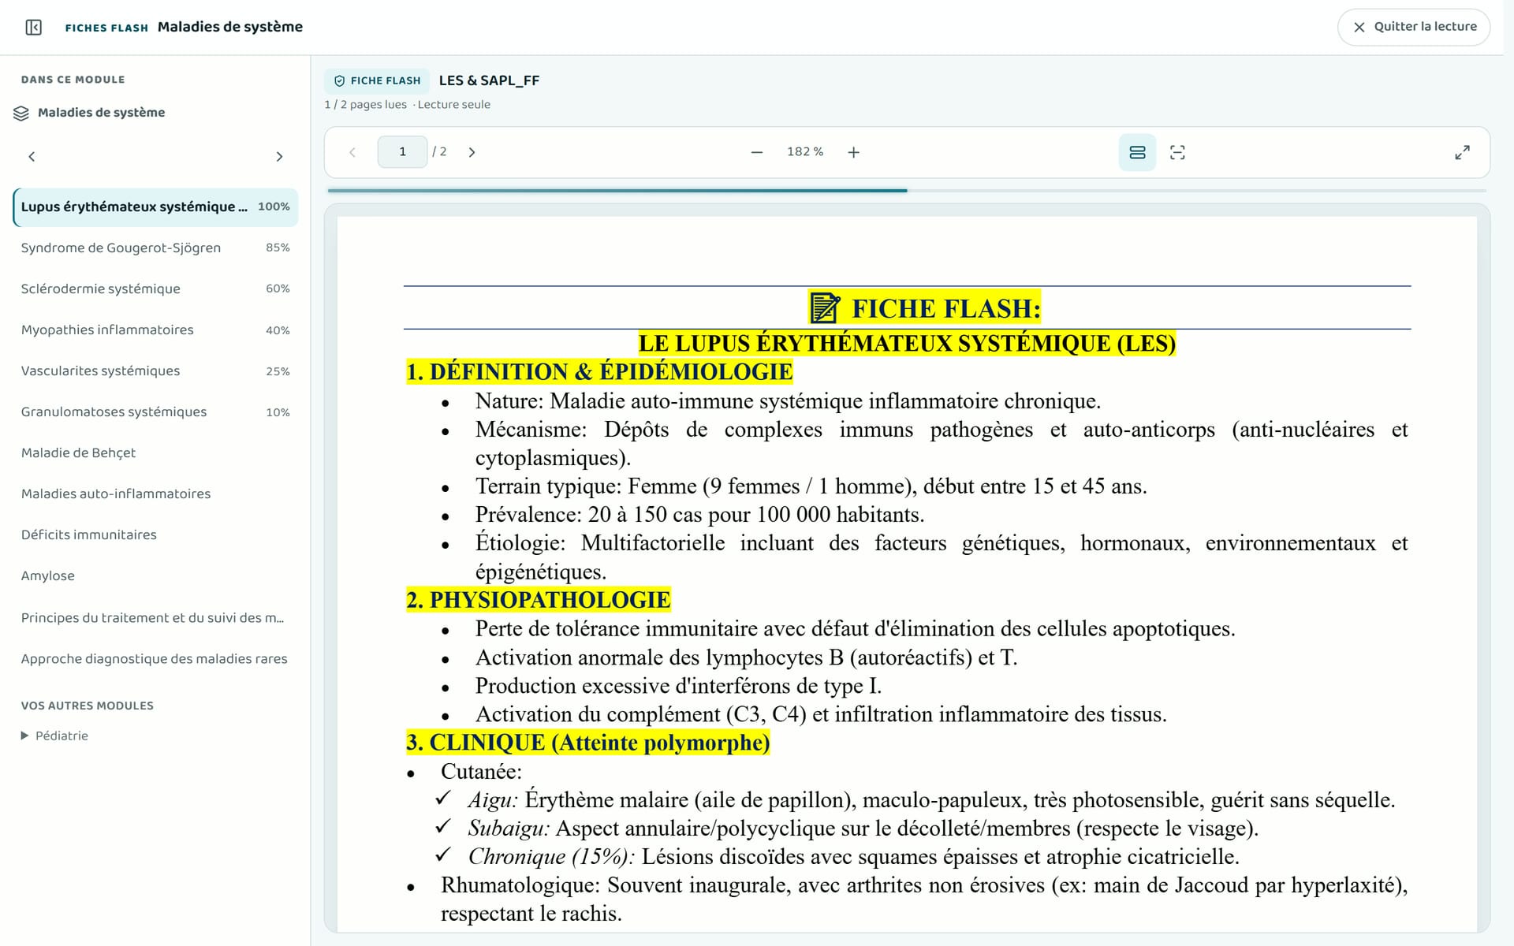Expand the reader to fullscreen
The height and width of the screenshot is (946, 1514).
pos(1462,152)
